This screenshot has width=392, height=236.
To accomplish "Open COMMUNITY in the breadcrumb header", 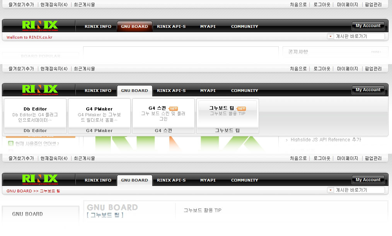I will click(x=244, y=180).
